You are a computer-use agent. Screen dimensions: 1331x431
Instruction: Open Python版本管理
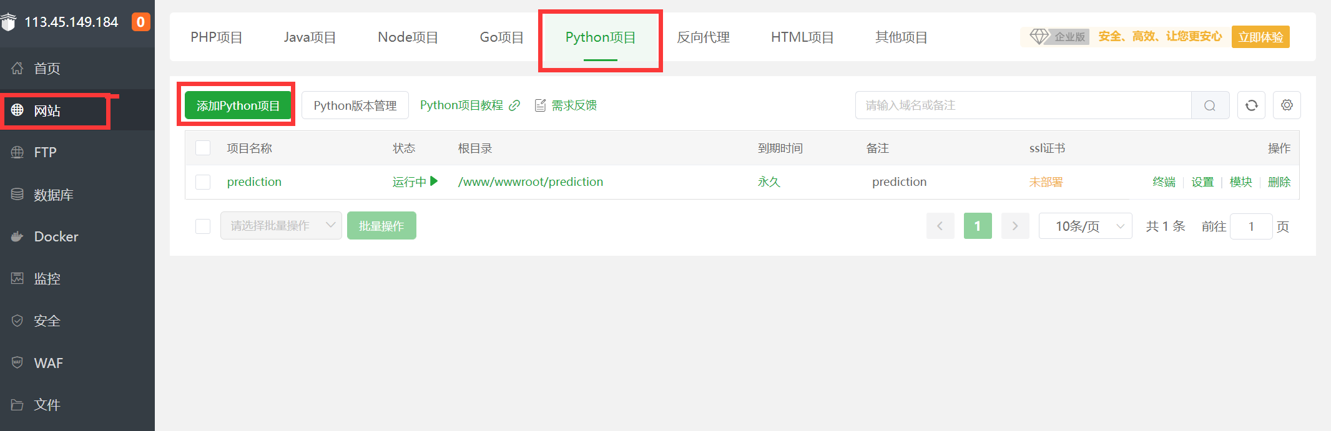355,105
